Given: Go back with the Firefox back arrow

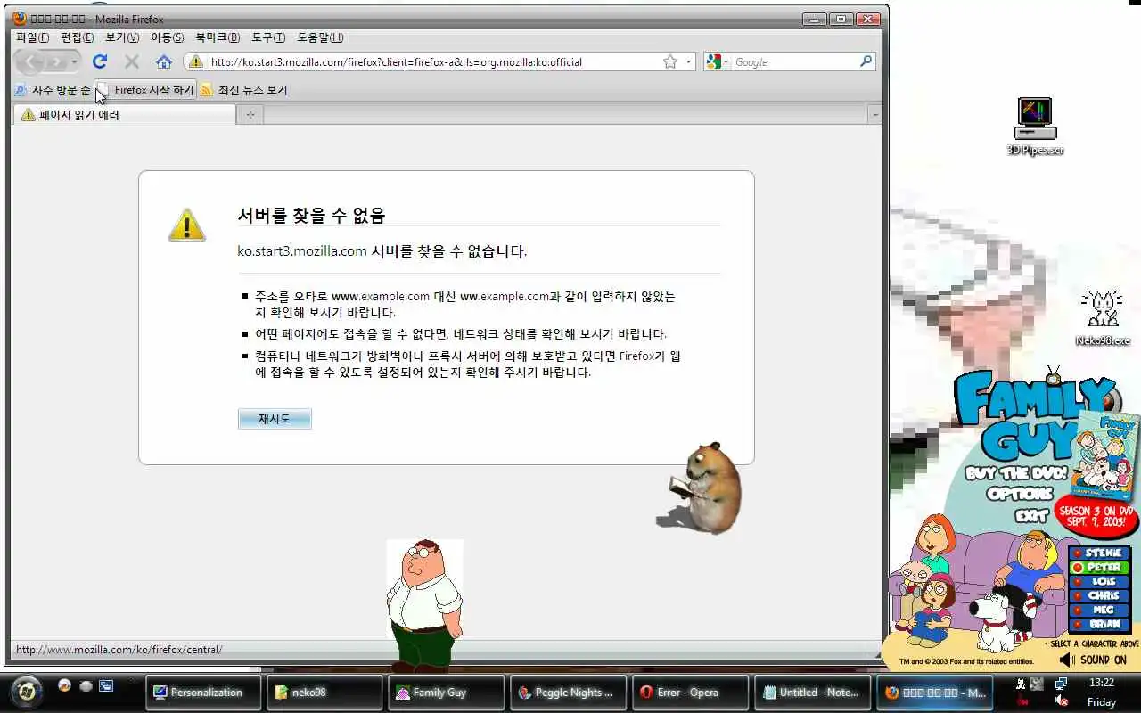Looking at the screenshot, I should [x=30, y=61].
